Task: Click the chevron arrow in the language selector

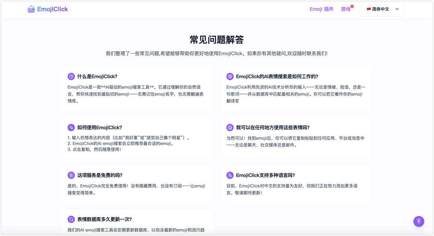Action: tap(397, 9)
